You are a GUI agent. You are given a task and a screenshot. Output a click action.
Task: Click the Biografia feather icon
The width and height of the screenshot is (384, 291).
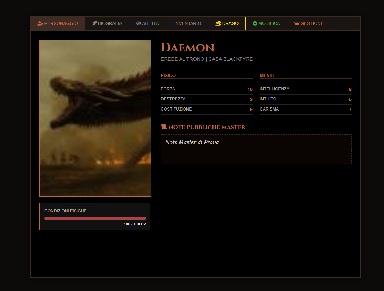[x=94, y=24]
